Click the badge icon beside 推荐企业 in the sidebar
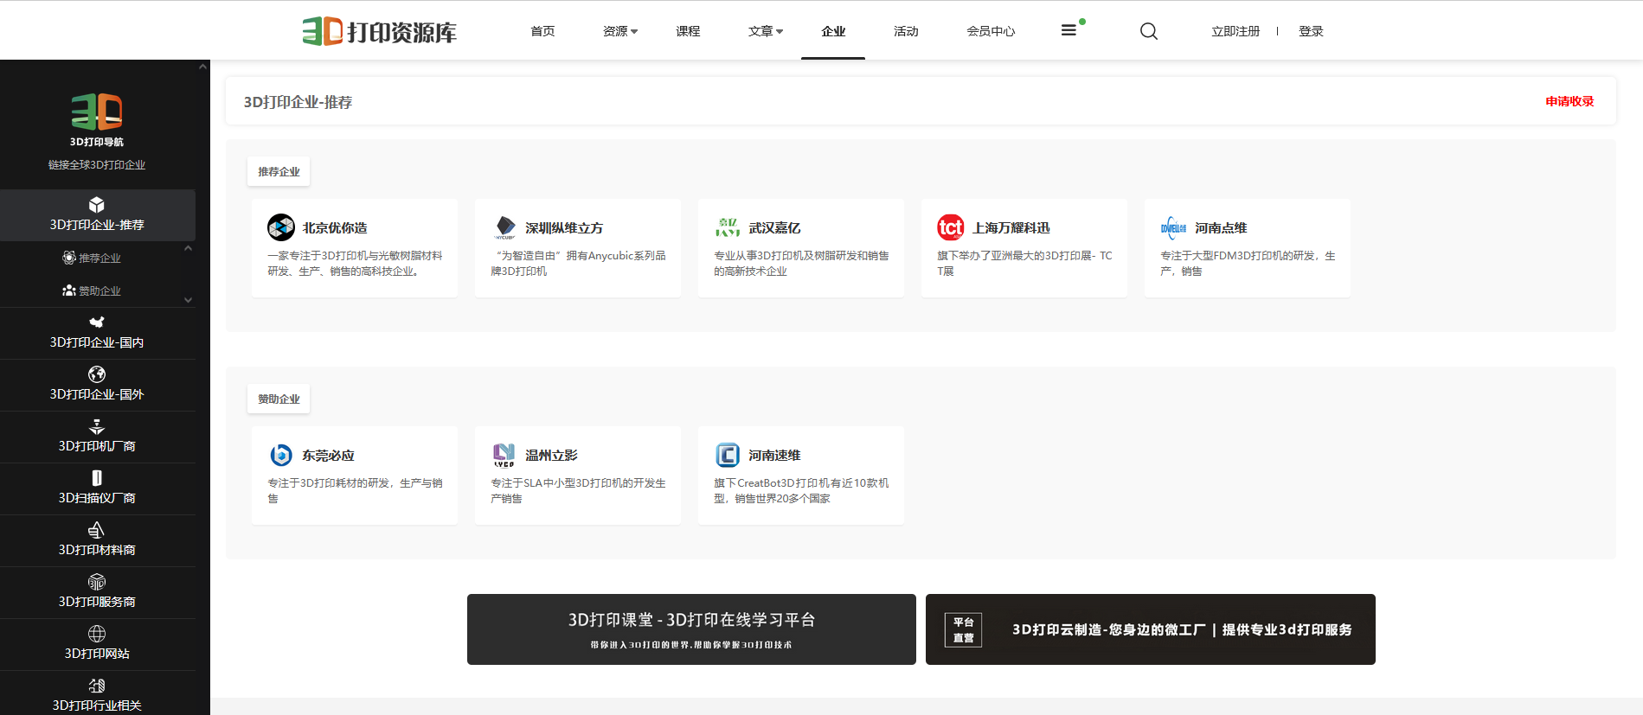Screen dimensions: 1643x715 pyautogui.click(x=69, y=258)
